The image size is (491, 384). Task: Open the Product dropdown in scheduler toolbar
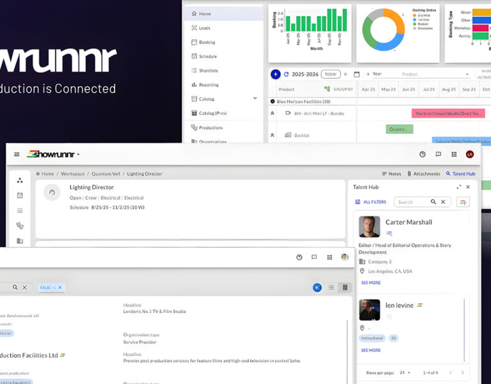tap(435, 74)
